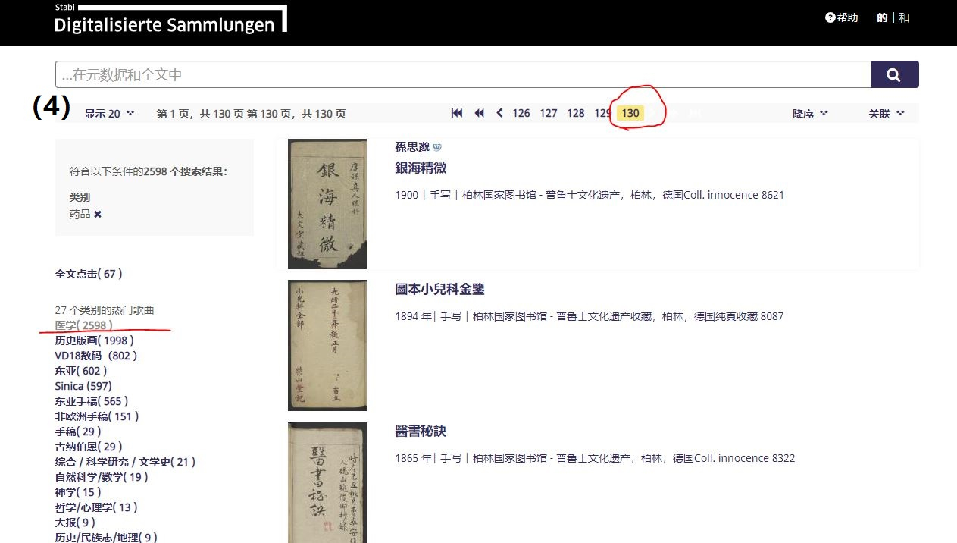Open the 帮助 help icon

pos(830,17)
